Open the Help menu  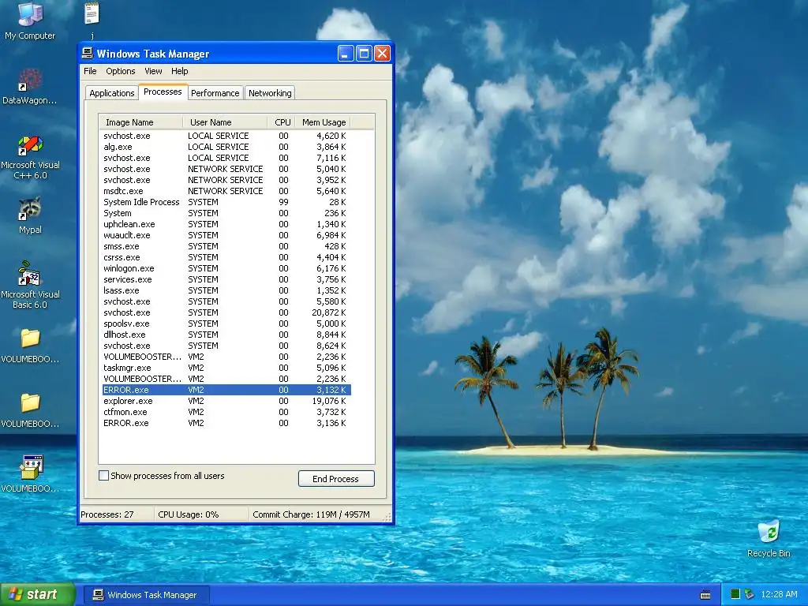tap(179, 71)
